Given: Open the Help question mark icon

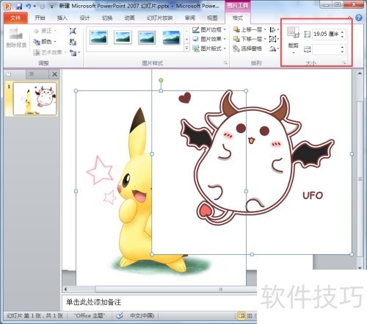Looking at the screenshot, I should 359,18.
